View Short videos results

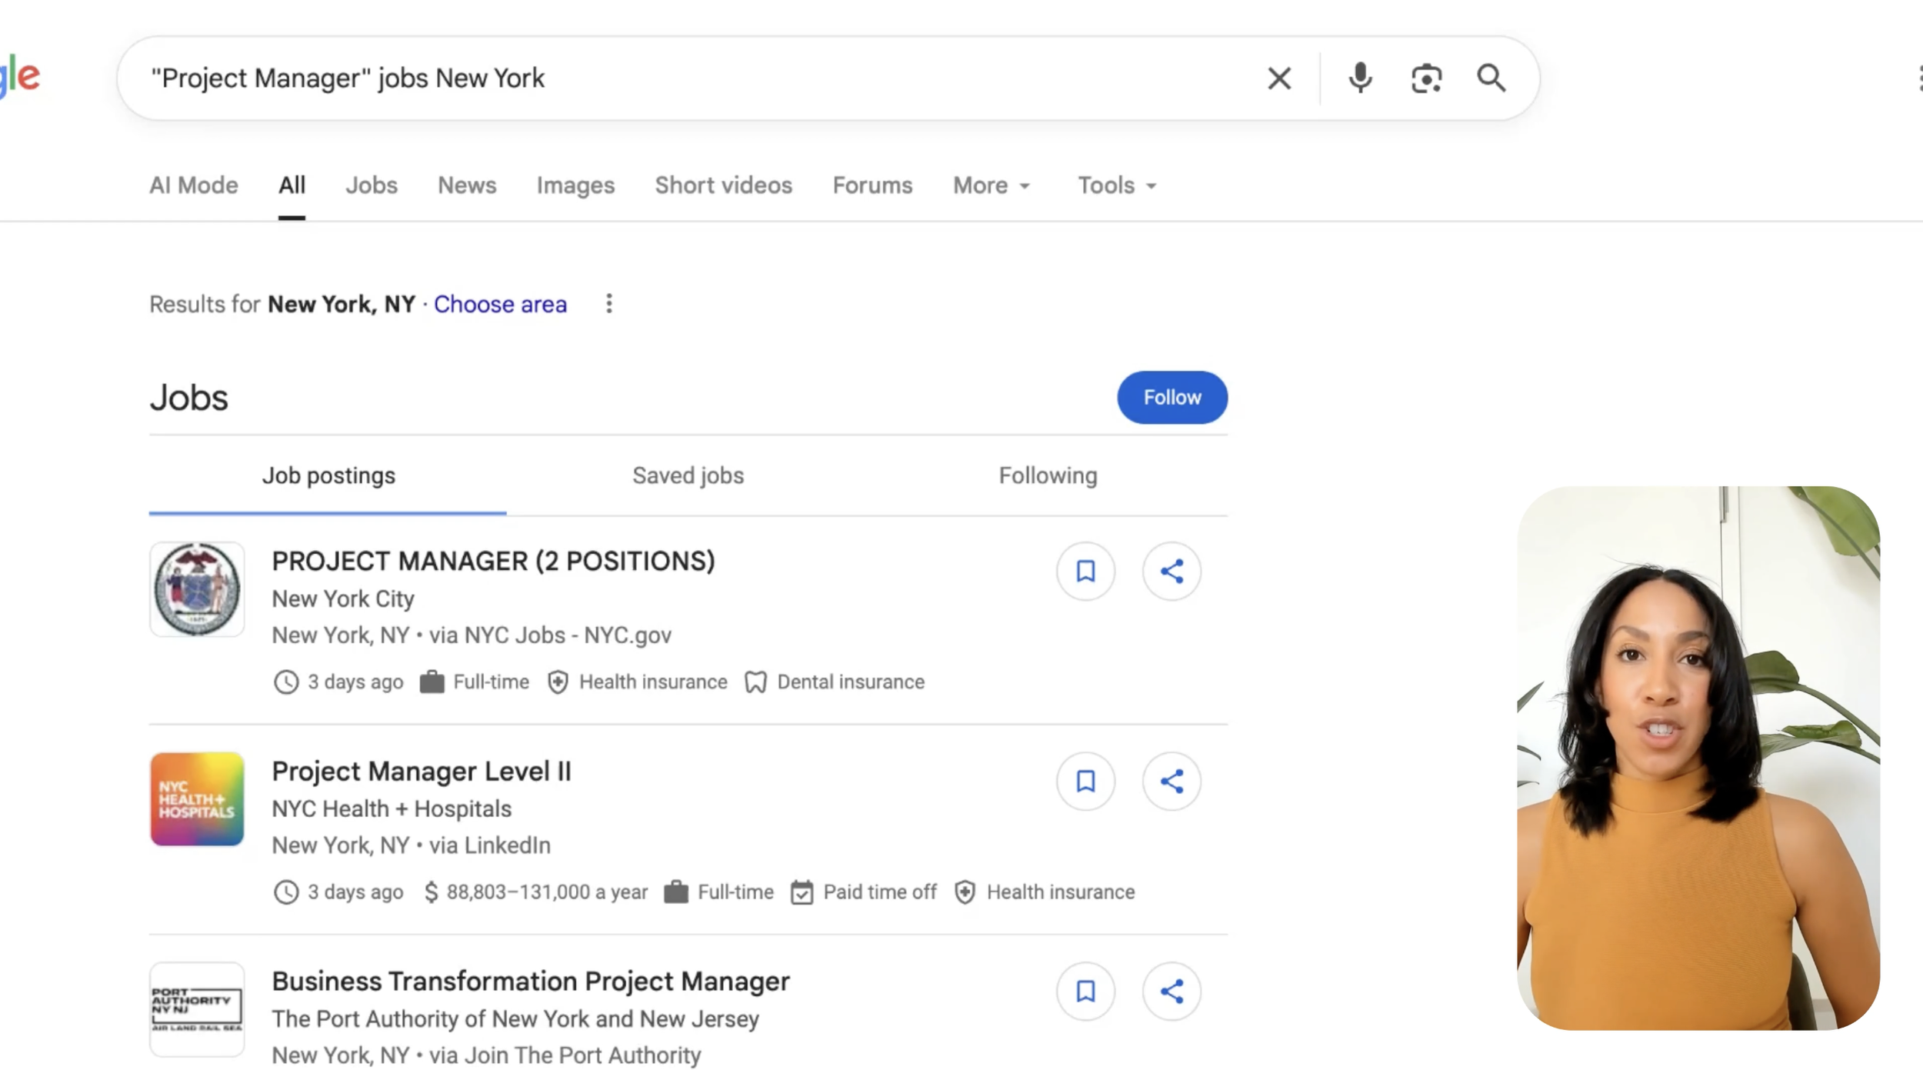(x=723, y=185)
